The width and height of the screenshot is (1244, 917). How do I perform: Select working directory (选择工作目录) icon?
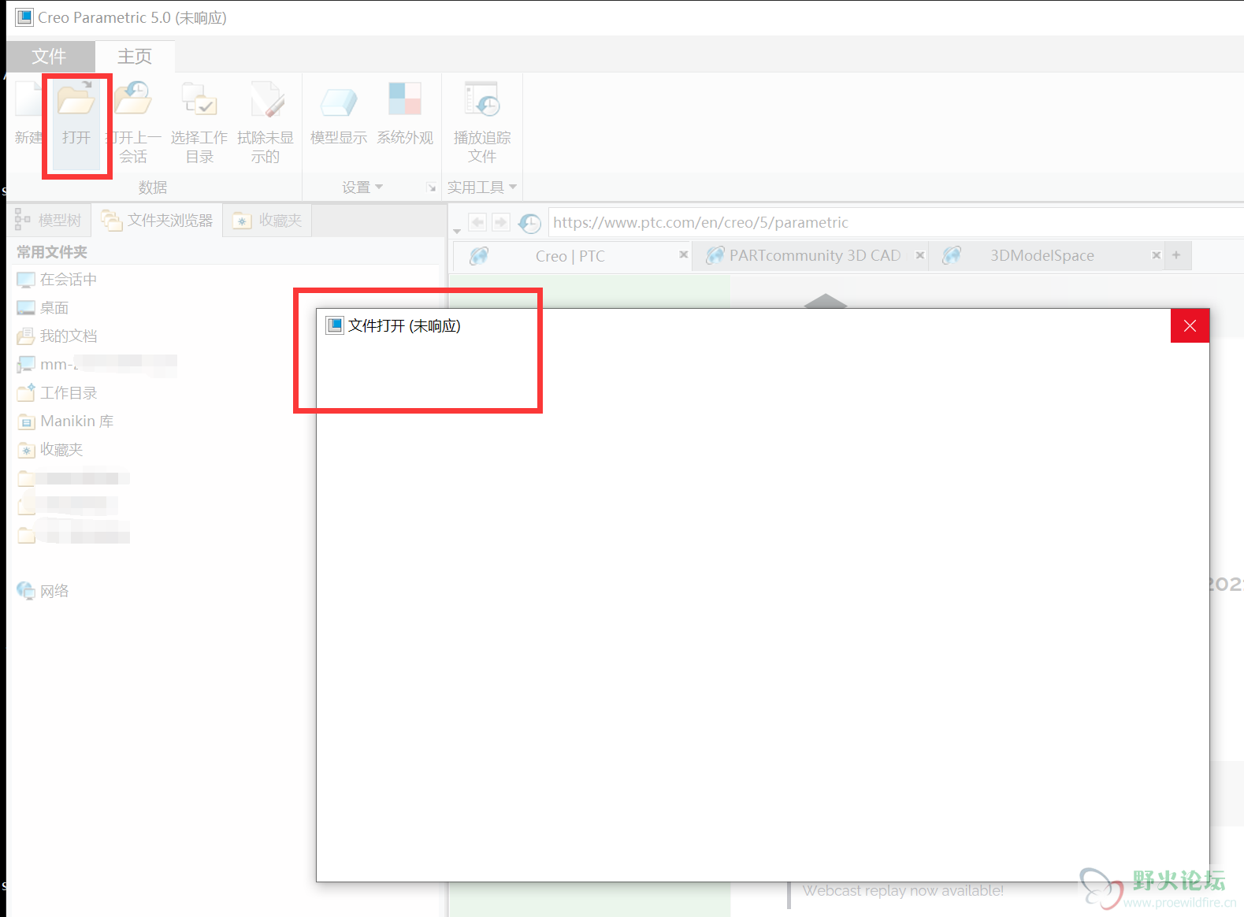point(199,99)
